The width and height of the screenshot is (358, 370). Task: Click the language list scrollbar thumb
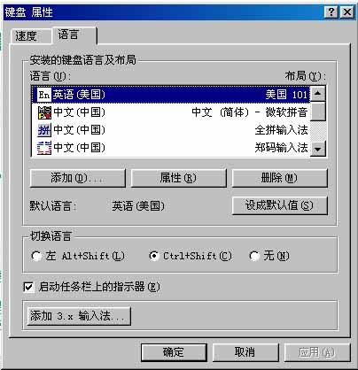(318, 111)
